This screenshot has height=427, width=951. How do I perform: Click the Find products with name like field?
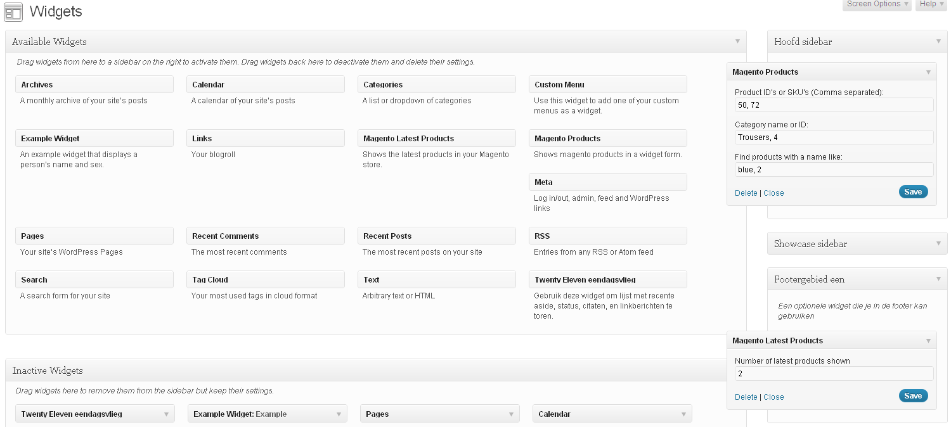pyautogui.click(x=834, y=169)
